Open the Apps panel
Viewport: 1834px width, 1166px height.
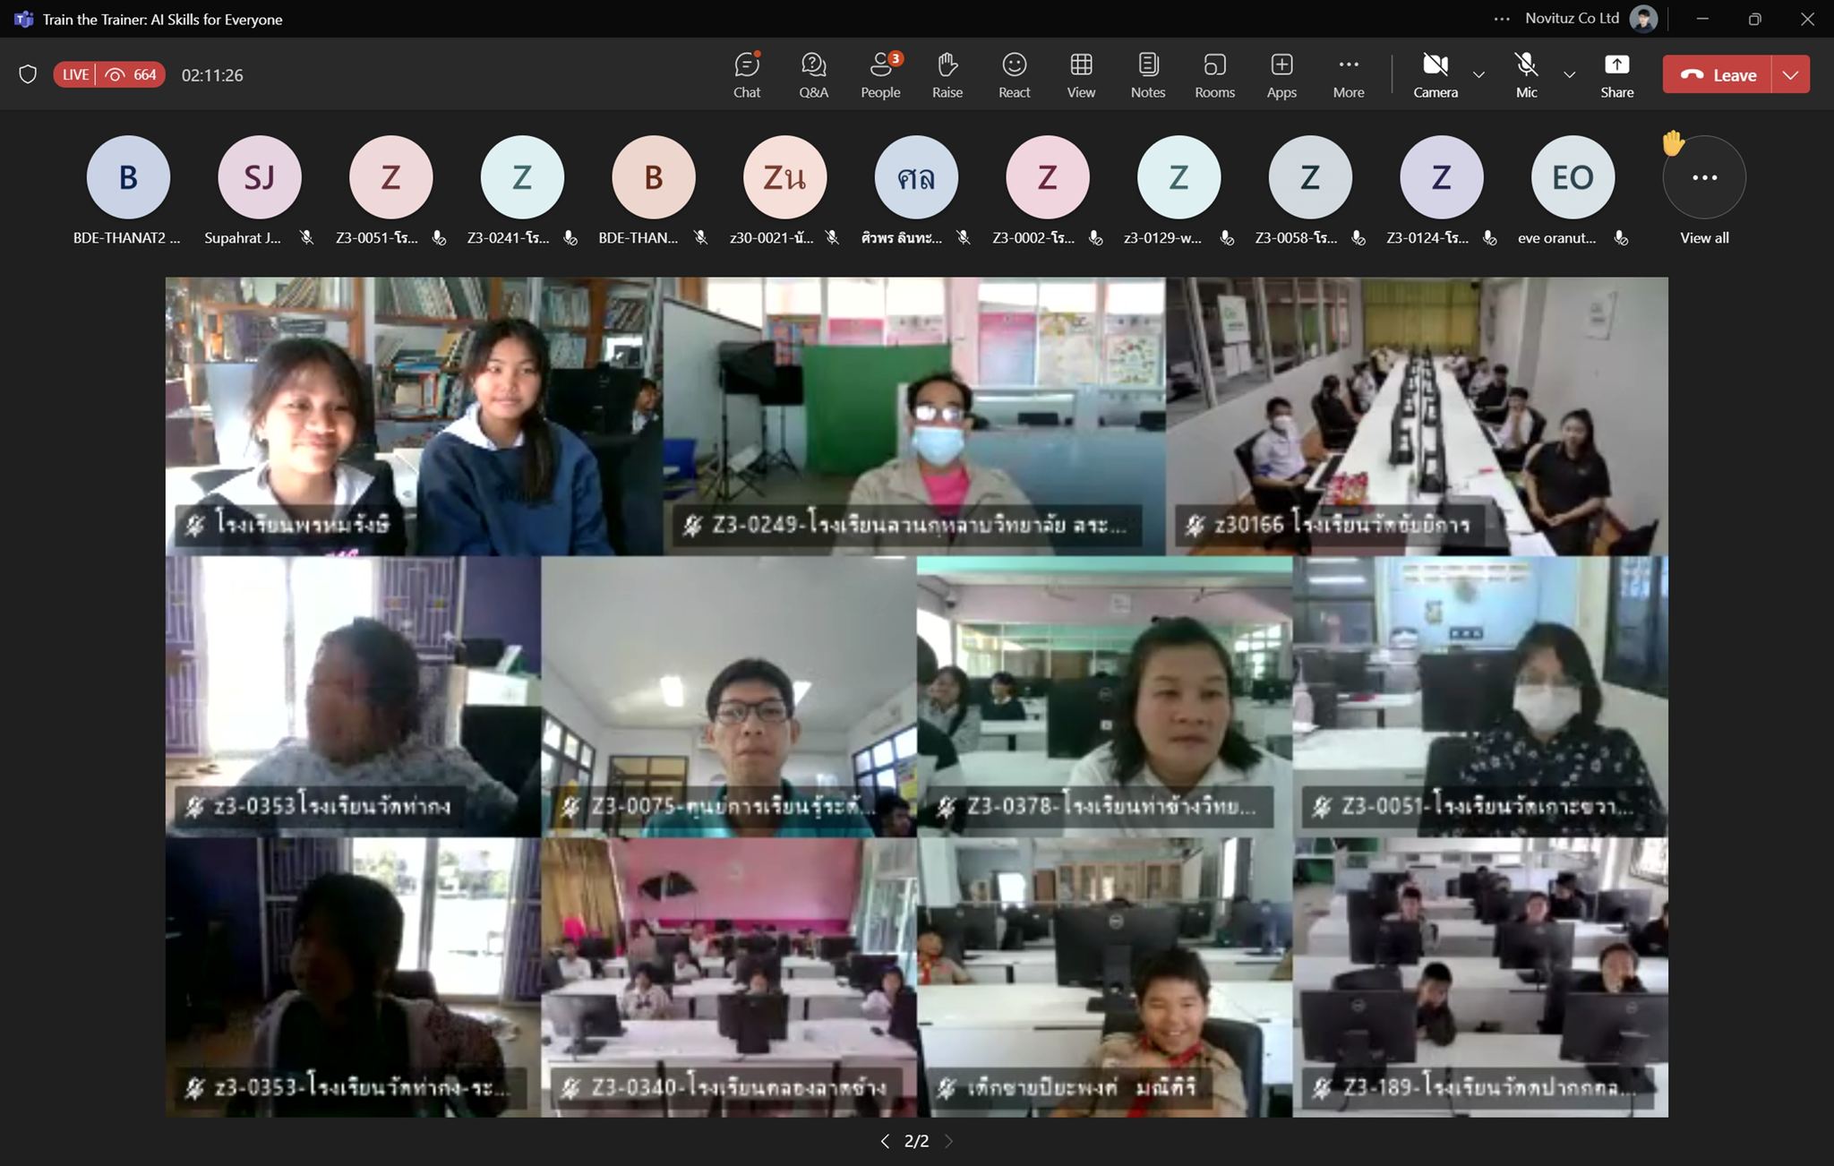[x=1281, y=74]
